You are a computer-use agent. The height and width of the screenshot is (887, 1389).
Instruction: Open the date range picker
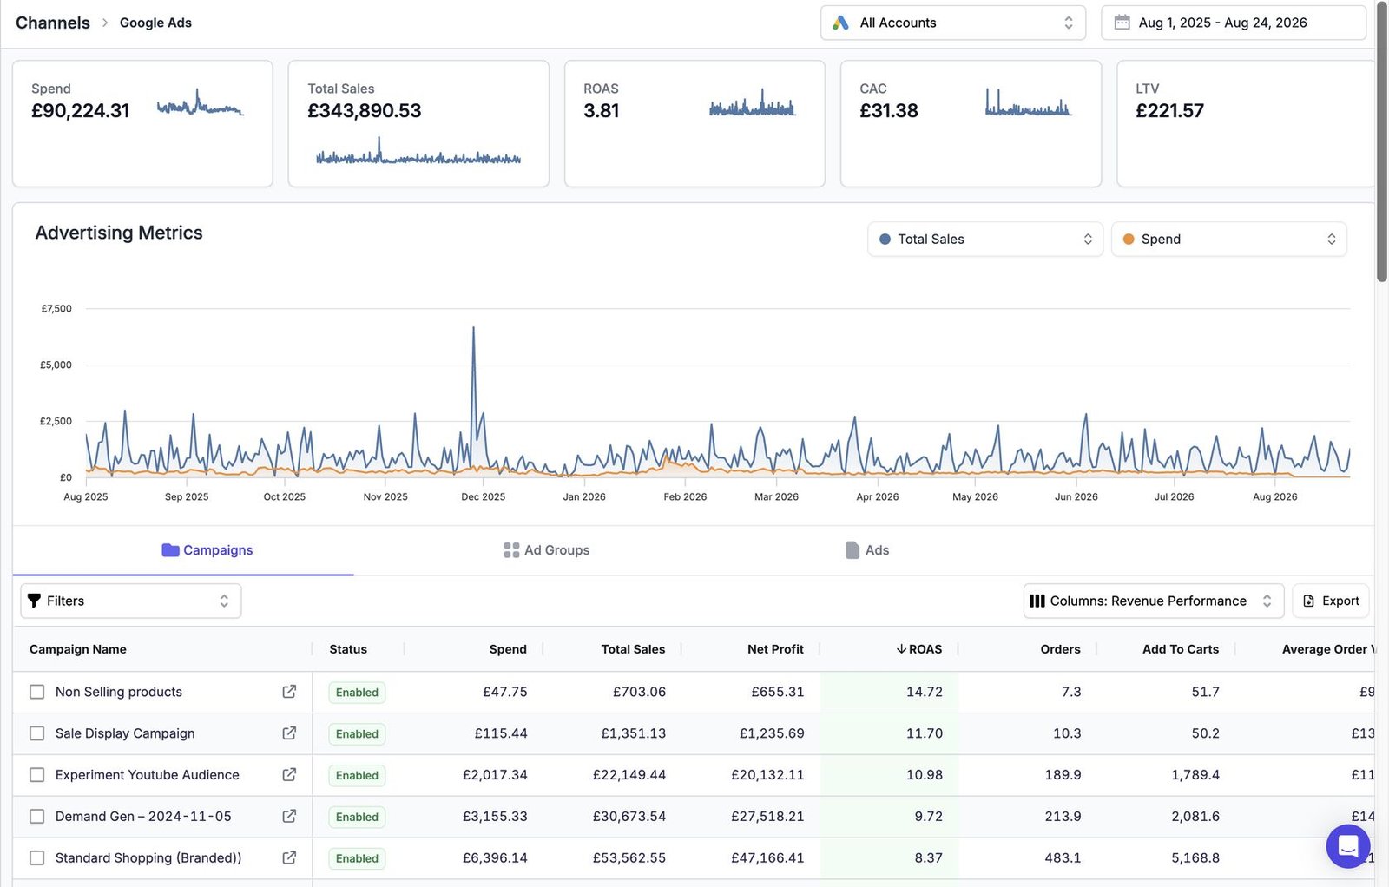1234,23
